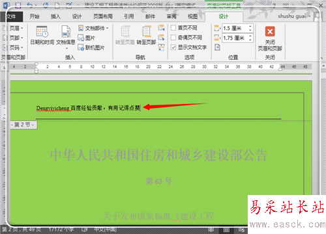Switch to web layout view in status bar
The height and width of the screenshot is (234, 326).
[241, 229]
